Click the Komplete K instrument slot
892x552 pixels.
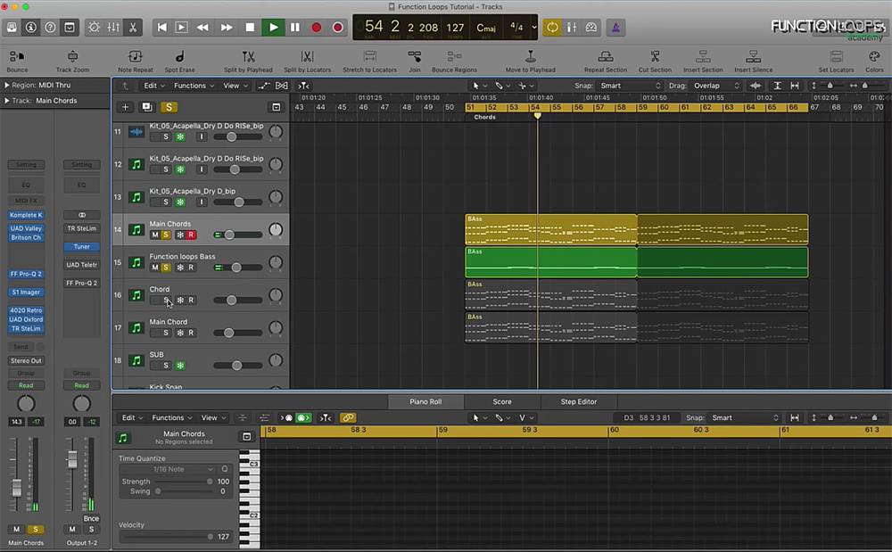coord(26,215)
